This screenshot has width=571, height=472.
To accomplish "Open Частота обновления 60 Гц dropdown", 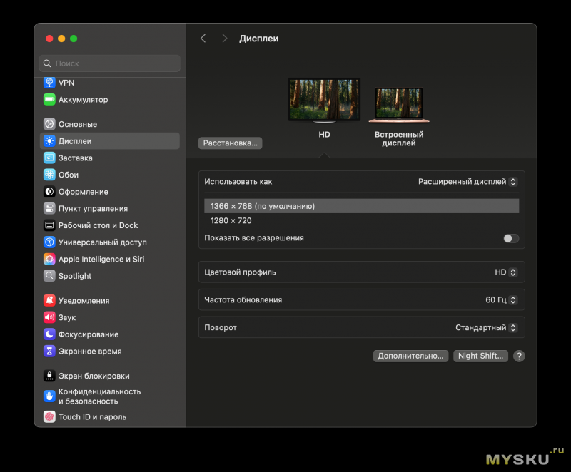I will click(501, 300).
